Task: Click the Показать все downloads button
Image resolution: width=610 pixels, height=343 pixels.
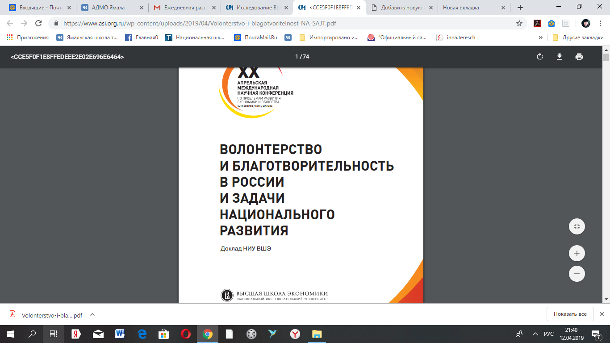Action: 570,314
